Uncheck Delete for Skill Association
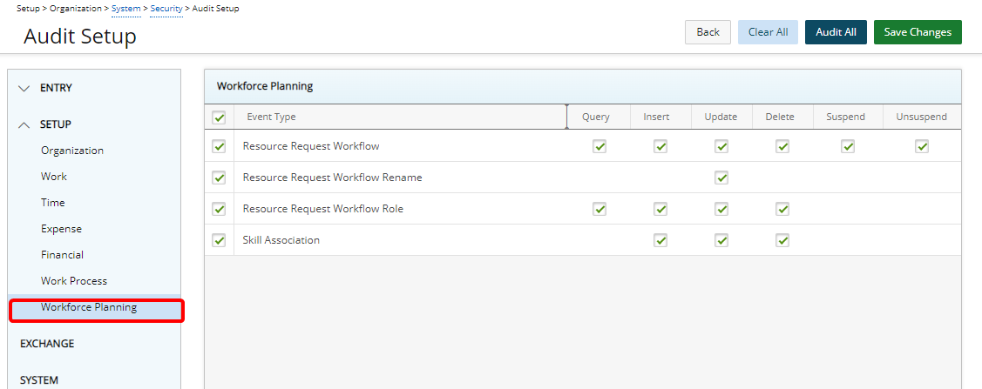 point(782,240)
